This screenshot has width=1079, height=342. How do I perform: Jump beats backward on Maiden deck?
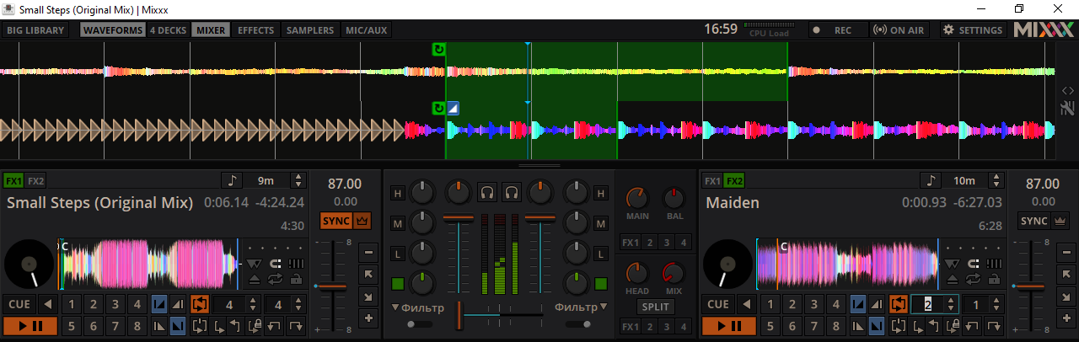(972, 326)
